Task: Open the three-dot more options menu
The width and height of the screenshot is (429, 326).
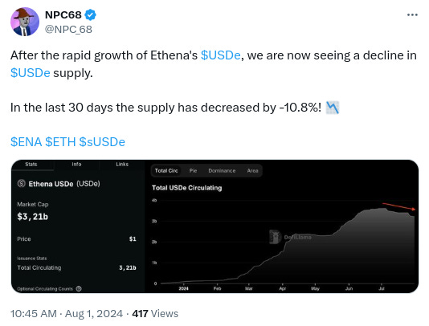Action: coord(412,14)
